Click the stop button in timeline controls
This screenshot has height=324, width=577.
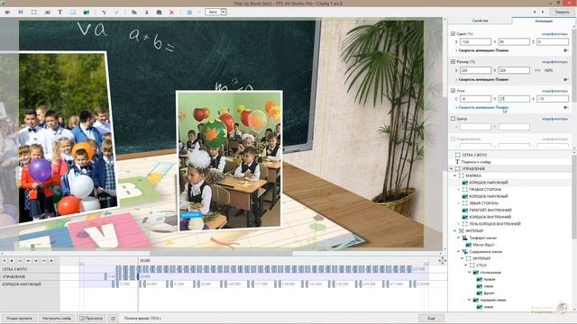pos(12,260)
